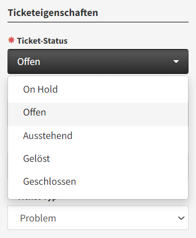Click the red required asterisk icon
Image resolution: width=196 pixels, height=238 pixels.
[11, 40]
